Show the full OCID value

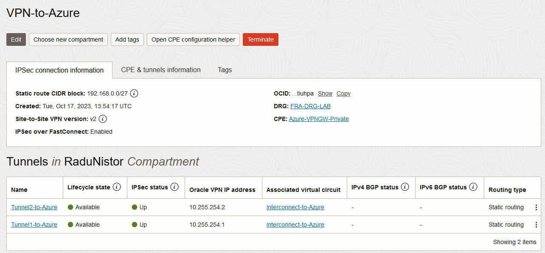(325, 93)
